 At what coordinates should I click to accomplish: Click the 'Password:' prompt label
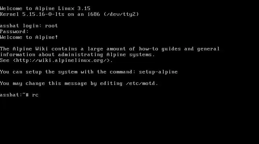14,32
